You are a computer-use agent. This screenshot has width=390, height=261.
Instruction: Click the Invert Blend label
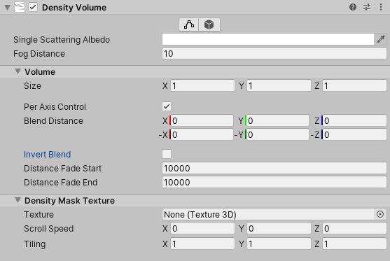tap(47, 155)
